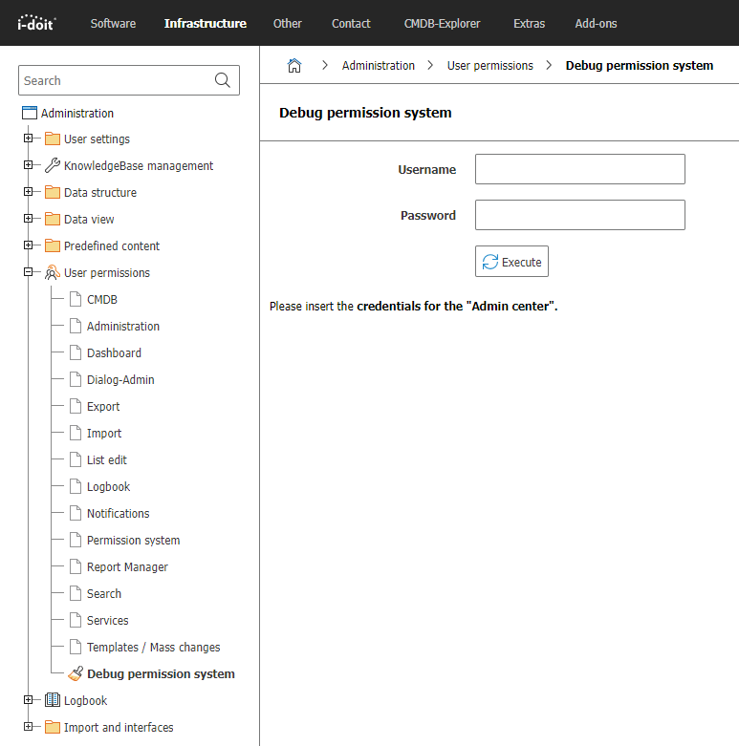Expand the Import and interfaces node
This screenshot has width=739, height=746.
pos(28,726)
